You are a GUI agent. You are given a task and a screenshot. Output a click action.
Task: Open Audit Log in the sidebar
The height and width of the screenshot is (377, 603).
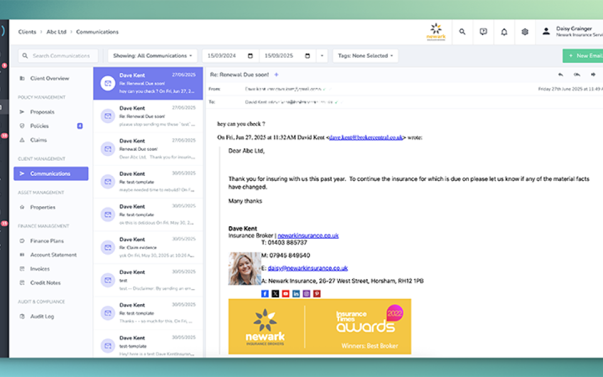pyautogui.click(x=42, y=316)
